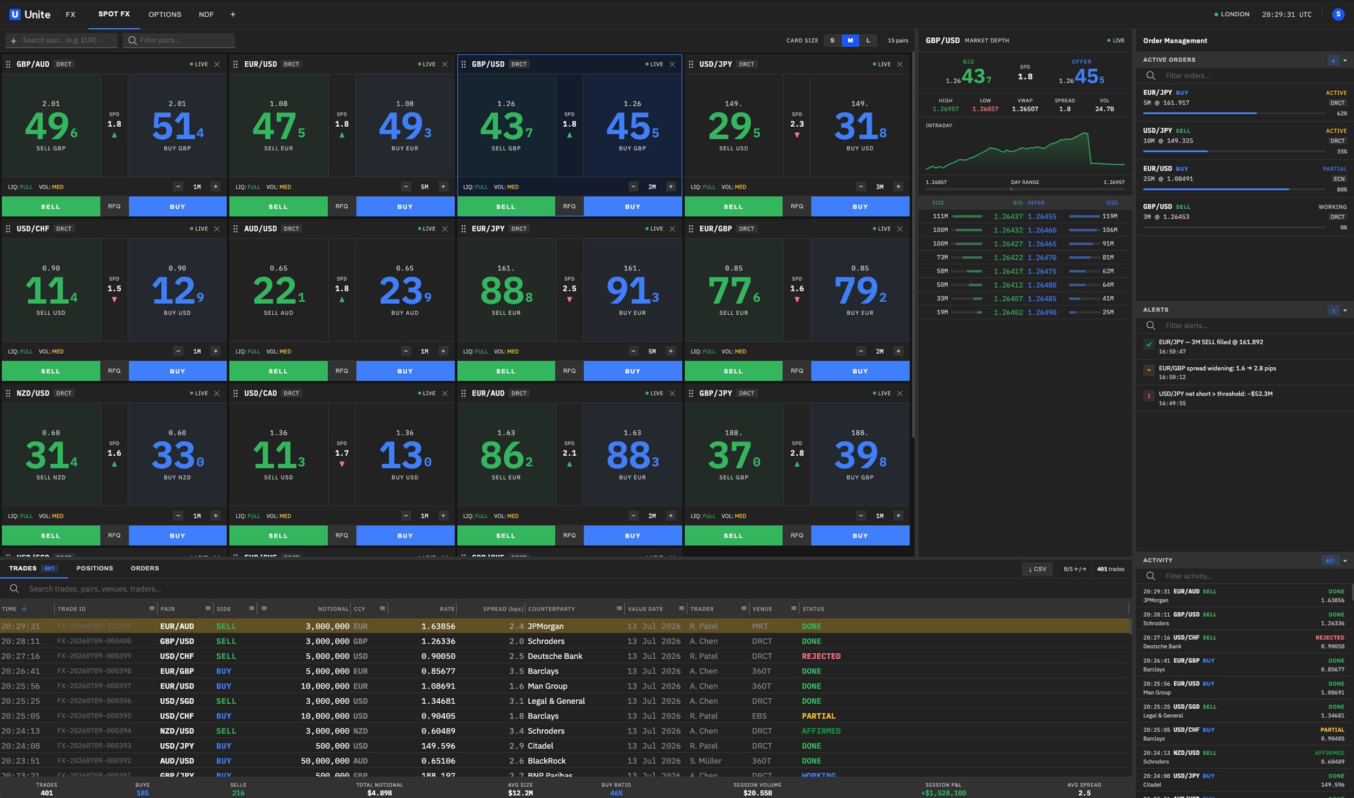The height and width of the screenshot is (798, 1354).
Task: Close the EUR/JPY pair card
Action: [x=672, y=229]
